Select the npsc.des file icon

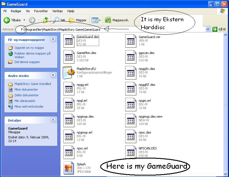pos(131,136)
